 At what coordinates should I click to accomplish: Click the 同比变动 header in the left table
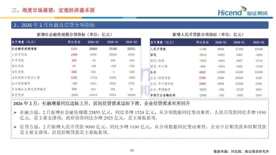(74, 42)
